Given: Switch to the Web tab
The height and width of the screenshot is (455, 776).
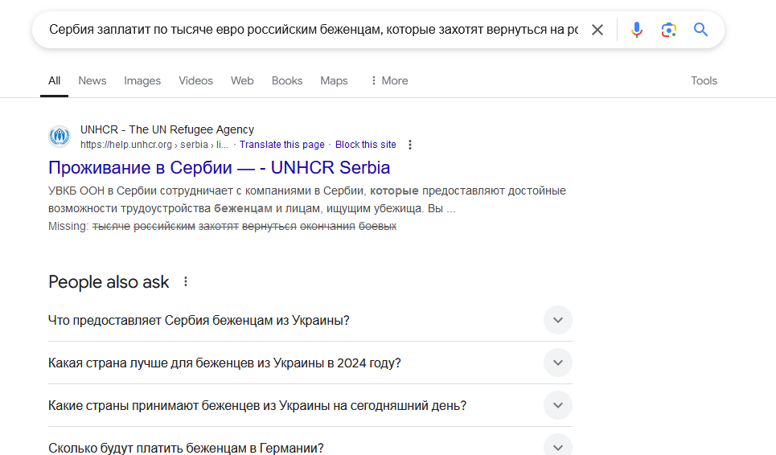Looking at the screenshot, I should tap(242, 80).
